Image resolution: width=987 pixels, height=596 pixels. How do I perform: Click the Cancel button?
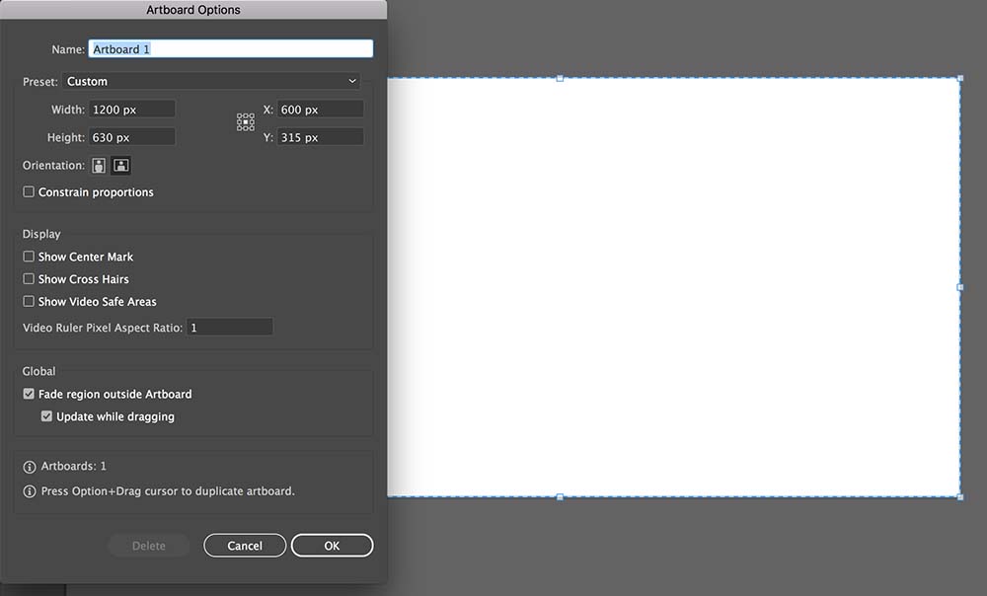245,546
